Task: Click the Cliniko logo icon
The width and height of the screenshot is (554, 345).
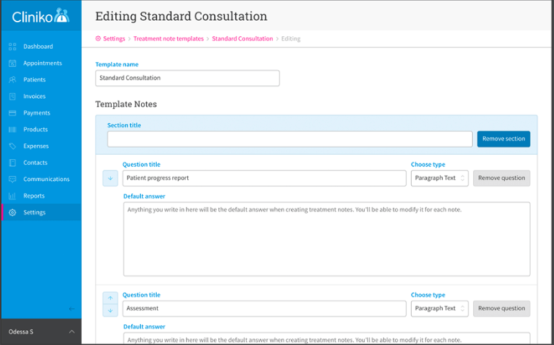Action: coord(62,16)
